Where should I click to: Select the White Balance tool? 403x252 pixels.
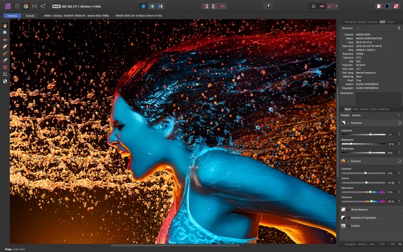(x=5, y=81)
